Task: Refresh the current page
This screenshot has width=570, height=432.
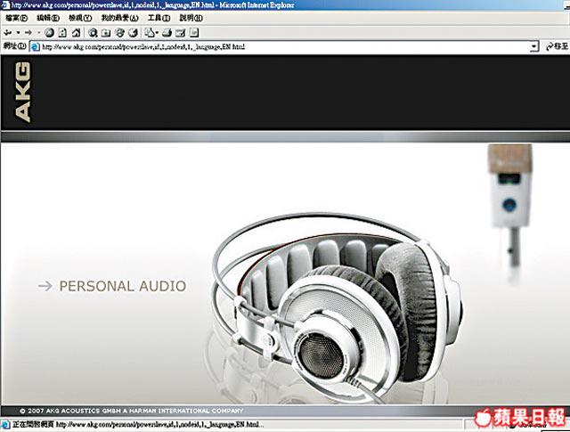Action: click(62, 33)
